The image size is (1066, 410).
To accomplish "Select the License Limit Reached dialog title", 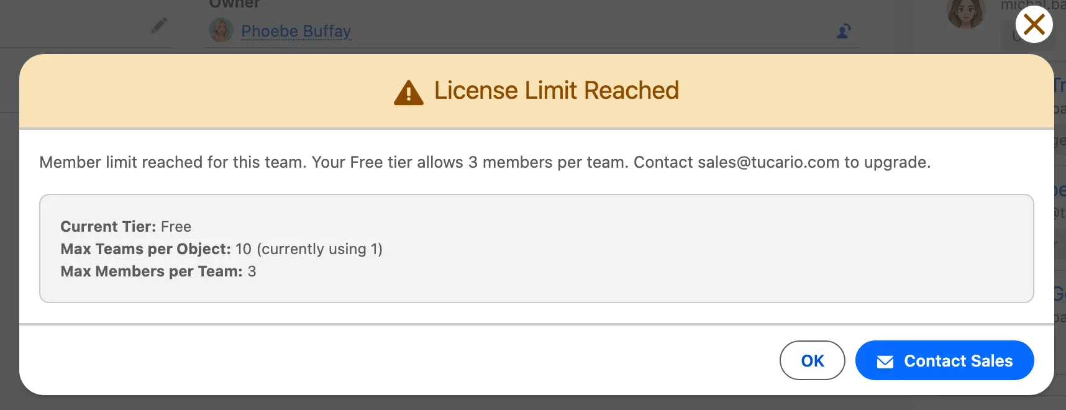I will pos(557,91).
